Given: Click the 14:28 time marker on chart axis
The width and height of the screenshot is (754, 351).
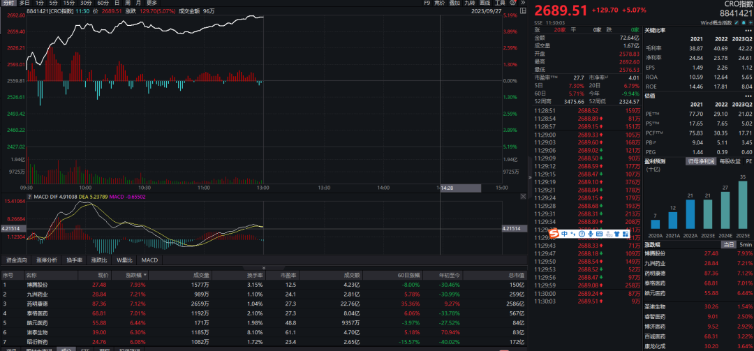Looking at the screenshot, I should coord(460,188).
